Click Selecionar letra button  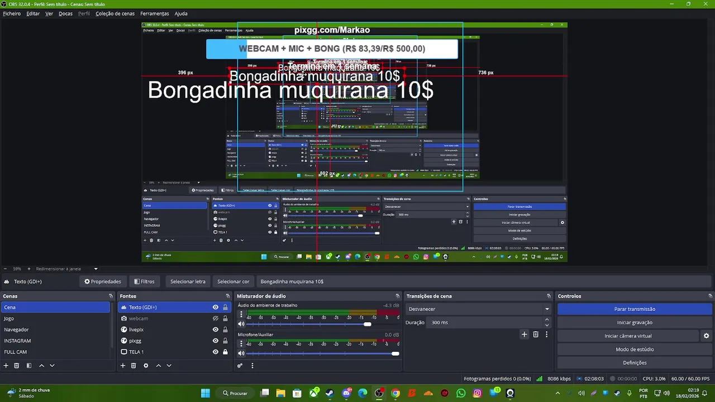188,281
